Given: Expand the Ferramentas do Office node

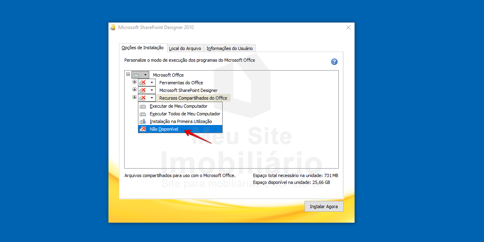Looking at the screenshot, I should coord(135,82).
